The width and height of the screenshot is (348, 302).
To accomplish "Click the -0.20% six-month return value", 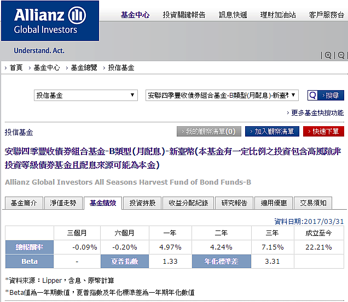I will tap(125, 247).
